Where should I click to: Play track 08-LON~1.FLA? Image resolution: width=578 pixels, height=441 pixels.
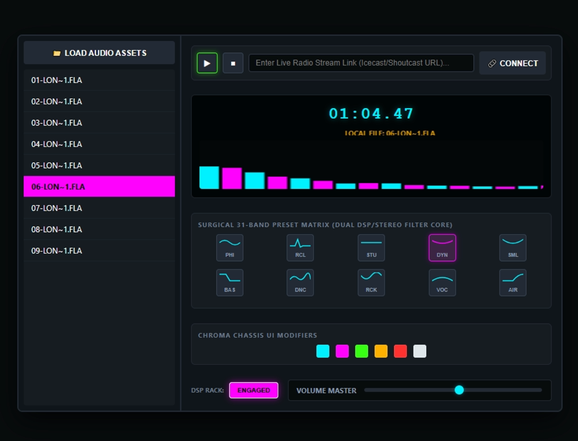click(x=99, y=229)
